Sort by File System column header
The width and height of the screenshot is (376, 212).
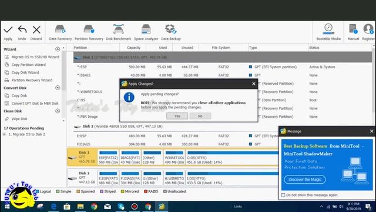pos(223,48)
